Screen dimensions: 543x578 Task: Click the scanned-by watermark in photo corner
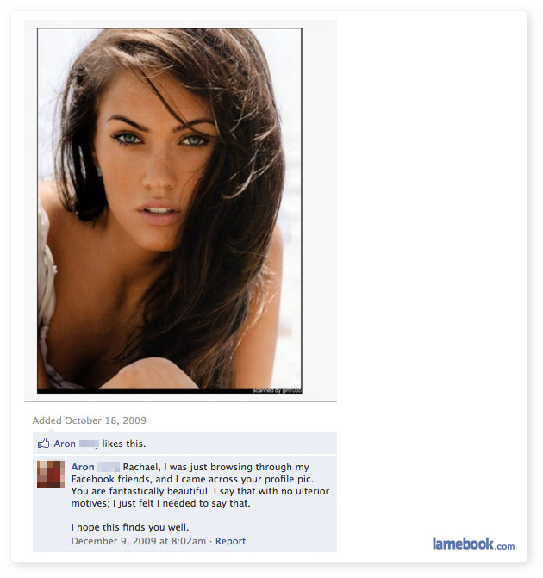click(x=277, y=390)
